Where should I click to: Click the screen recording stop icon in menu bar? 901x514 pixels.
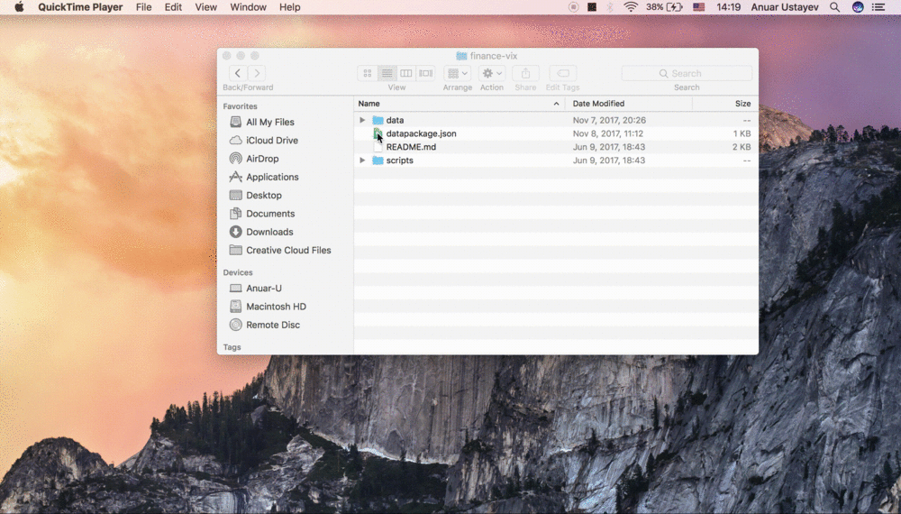[573, 7]
